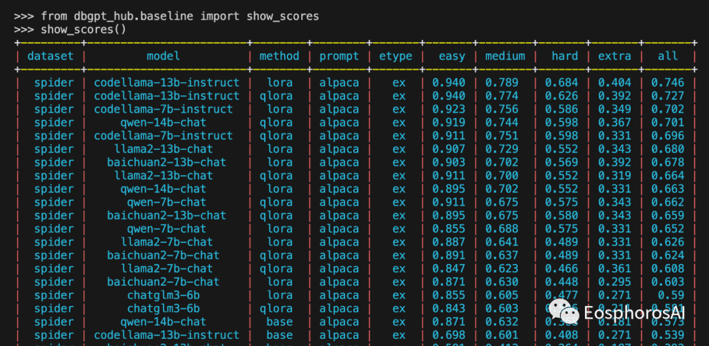
Task: Click the 0.659 overall score
Action: click(668, 215)
